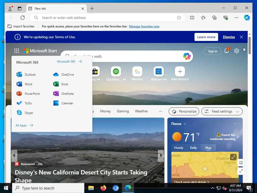Open a new browser tab
Viewport: 257px width, 193px height.
92,8
